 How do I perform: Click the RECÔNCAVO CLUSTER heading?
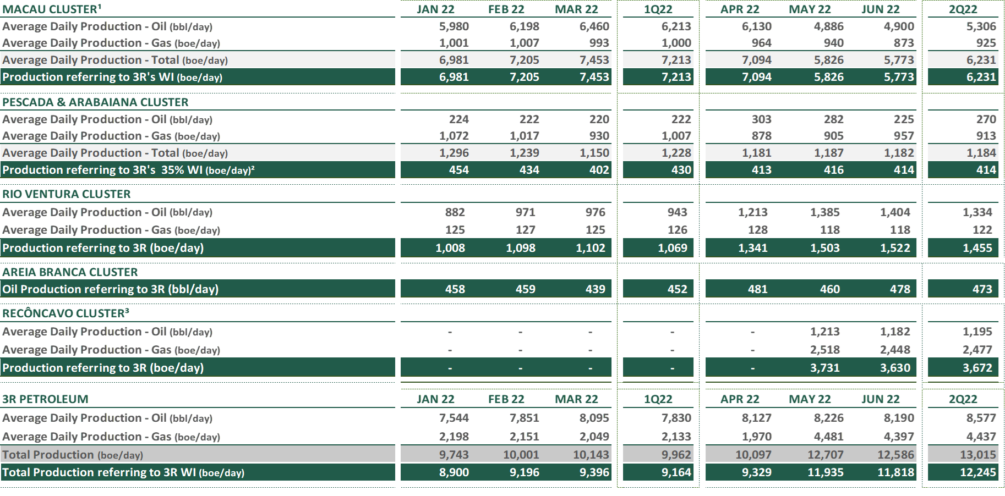tap(65, 313)
